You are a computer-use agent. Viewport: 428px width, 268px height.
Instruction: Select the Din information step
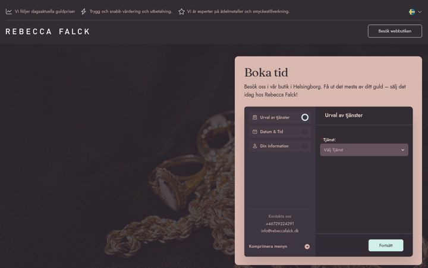[280, 146]
